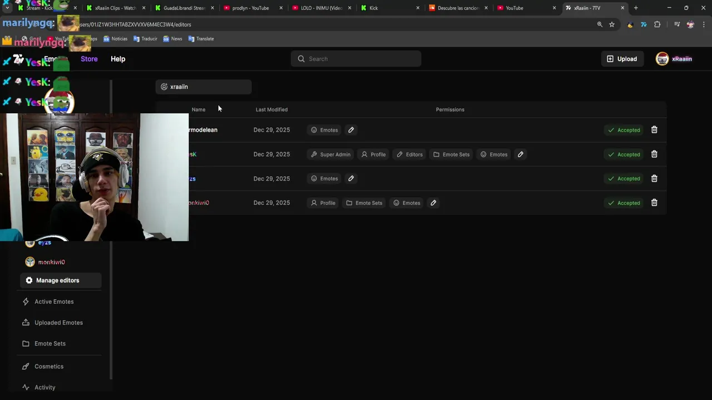Sort table by Last Modified header
Screen dimensions: 712x400
(271, 109)
